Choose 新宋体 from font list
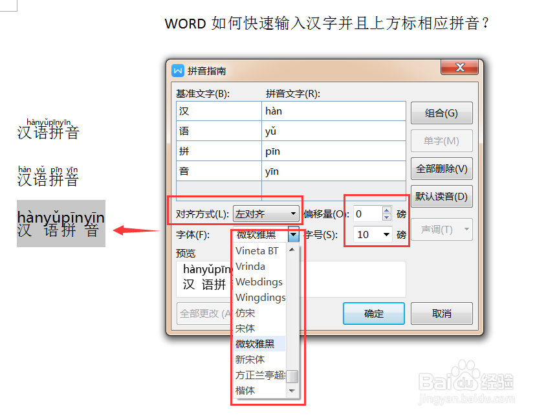 [x=260, y=360]
